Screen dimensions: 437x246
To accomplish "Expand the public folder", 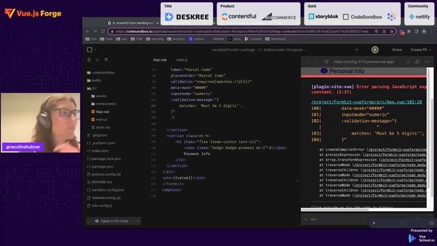I will pyautogui.click(x=94, y=81).
